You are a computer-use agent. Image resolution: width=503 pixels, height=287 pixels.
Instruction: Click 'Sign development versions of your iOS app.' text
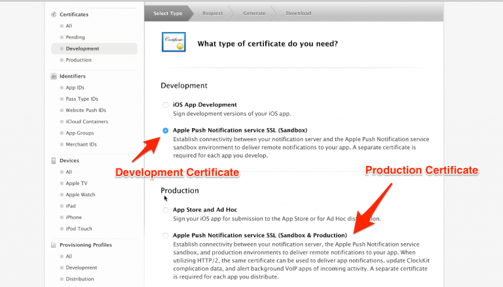(x=232, y=114)
